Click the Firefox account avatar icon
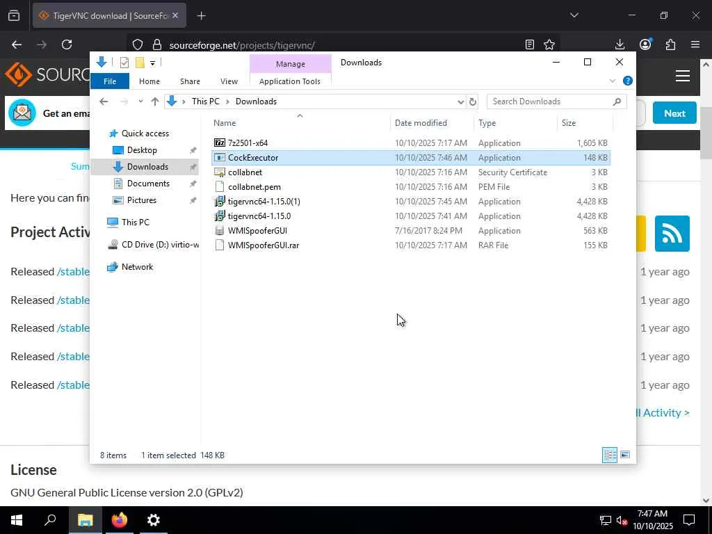The width and height of the screenshot is (712, 534). 645,44
